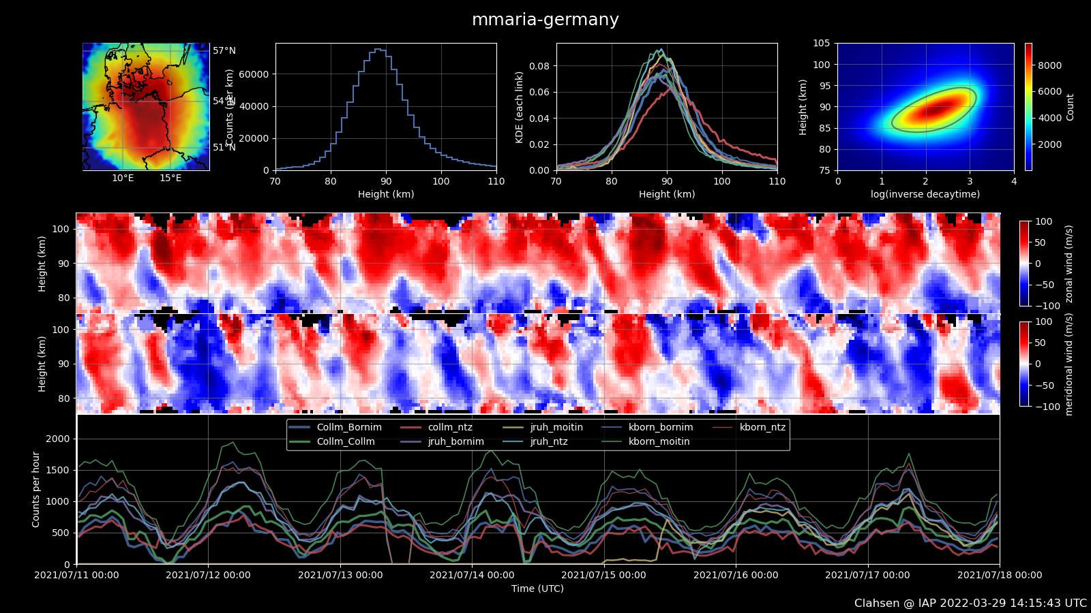Click the 'Counts (per km)' axis label
This screenshot has height=613, width=1091.
pyautogui.click(x=230, y=106)
